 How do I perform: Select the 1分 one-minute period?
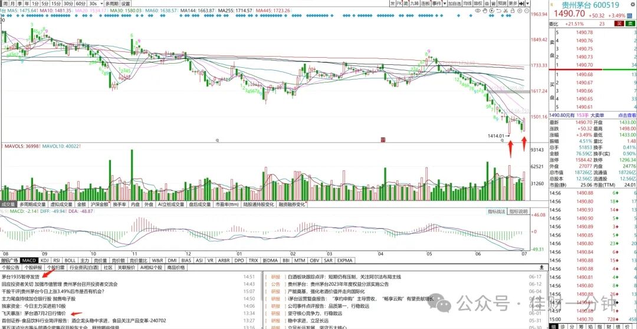click(x=35, y=4)
